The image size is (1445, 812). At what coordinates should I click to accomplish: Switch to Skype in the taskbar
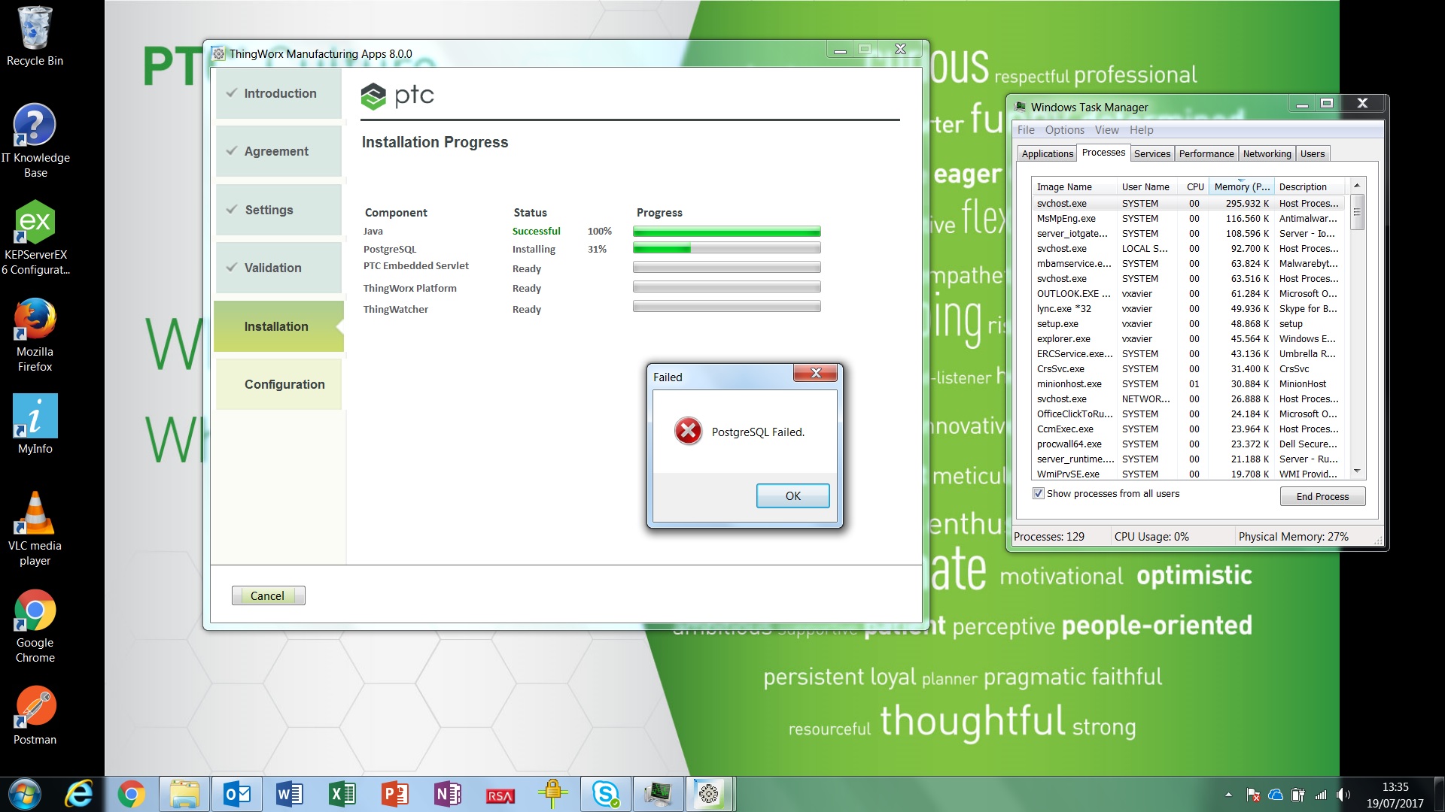[606, 794]
